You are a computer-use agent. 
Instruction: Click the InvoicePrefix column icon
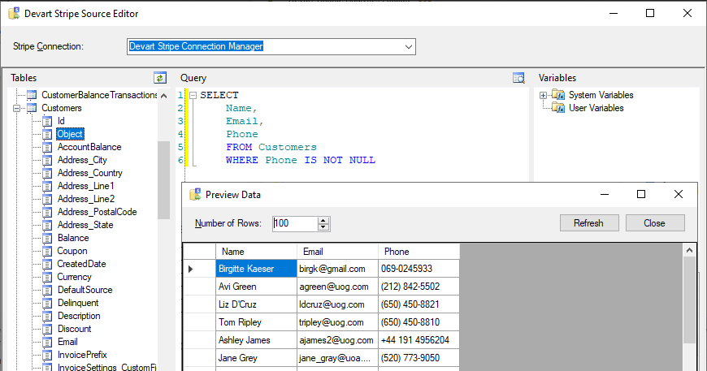[x=47, y=356]
